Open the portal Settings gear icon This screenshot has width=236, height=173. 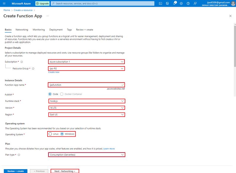pyautogui.click(x=181, y=3)
